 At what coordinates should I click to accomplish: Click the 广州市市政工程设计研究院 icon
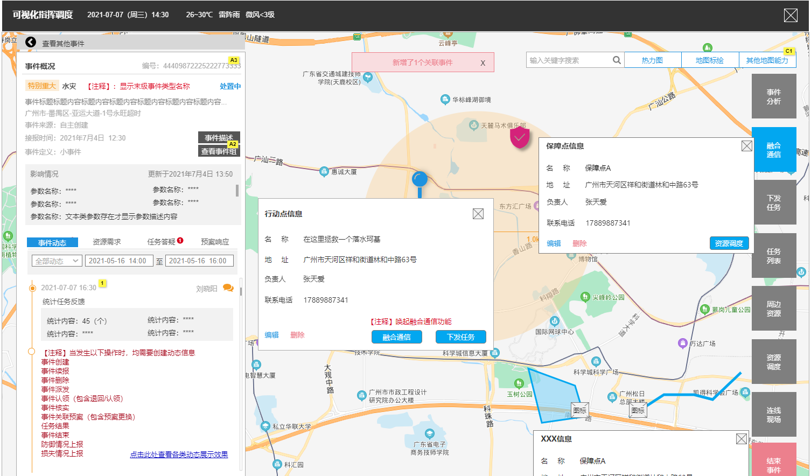click(362, 395)
